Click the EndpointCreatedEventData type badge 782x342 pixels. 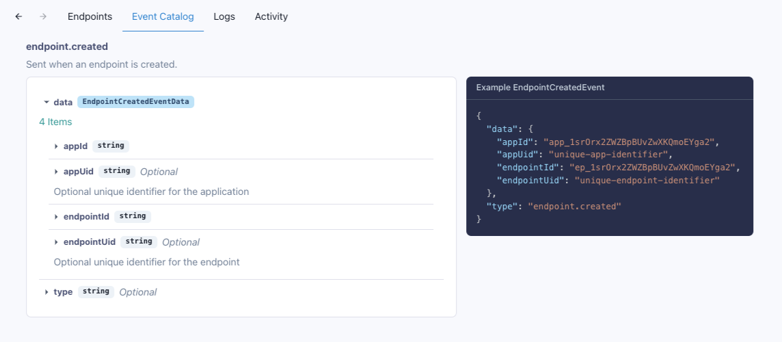pos(136,102)
